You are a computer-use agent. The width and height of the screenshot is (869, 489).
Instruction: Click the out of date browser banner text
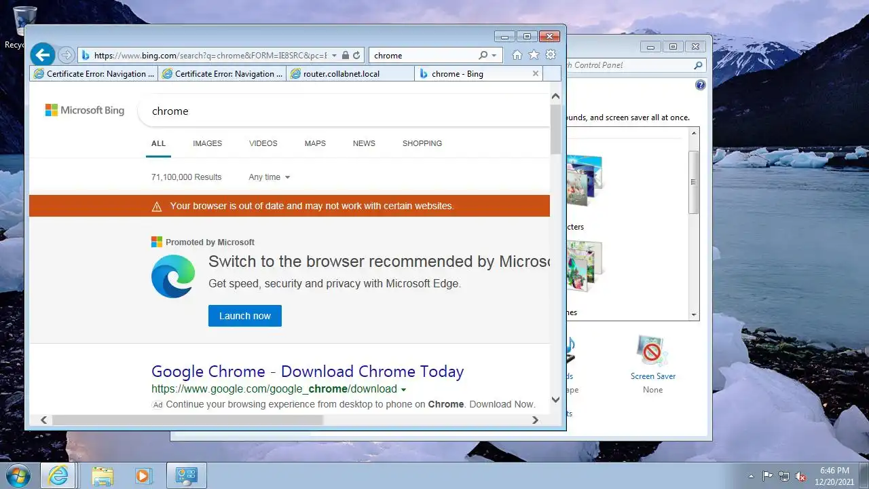pyautogui.click(x=312, y=206)
